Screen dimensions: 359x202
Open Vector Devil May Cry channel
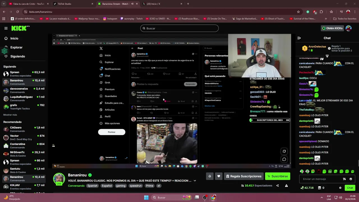tap(24, 137)
